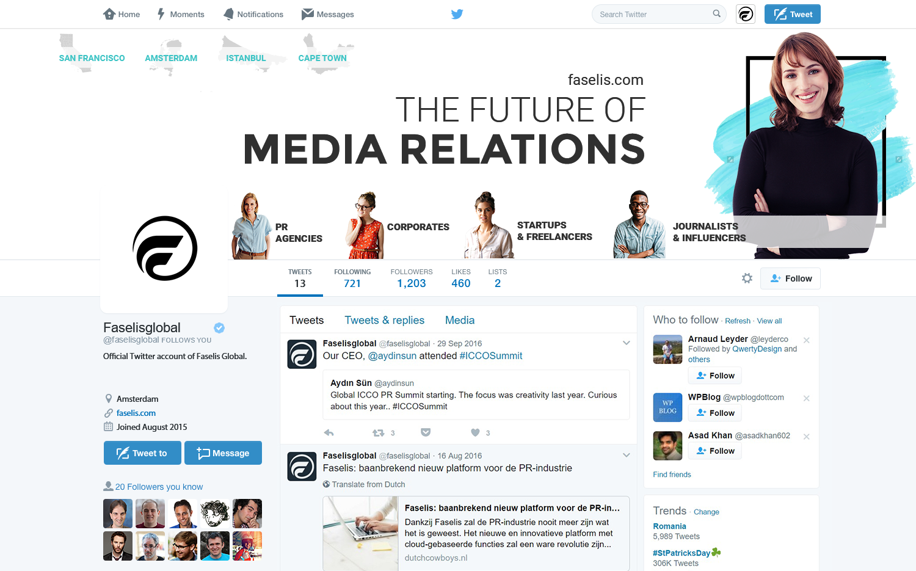This screenshot has width=916, height=571.
Task: Follow Asad Khan
Action: click(x=715, y=451)
